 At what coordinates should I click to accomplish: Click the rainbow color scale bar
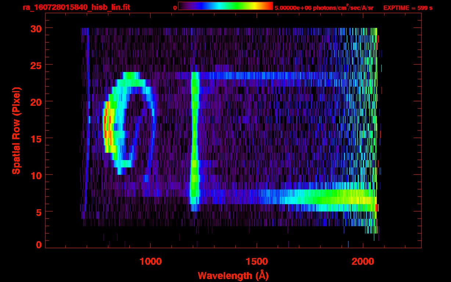coord(225,6)
